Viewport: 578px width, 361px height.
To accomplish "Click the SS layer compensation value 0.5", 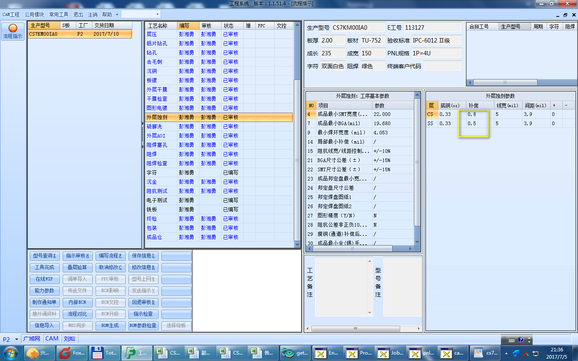I will [479, 124].
